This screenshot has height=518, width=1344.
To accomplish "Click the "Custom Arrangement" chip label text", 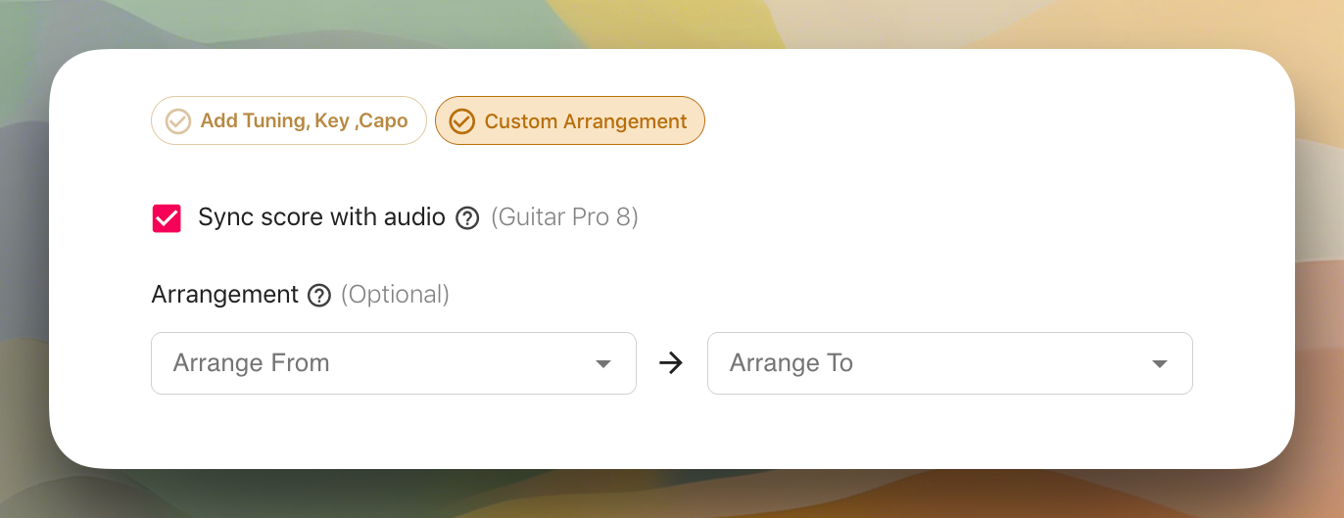I will coord(586,121).
